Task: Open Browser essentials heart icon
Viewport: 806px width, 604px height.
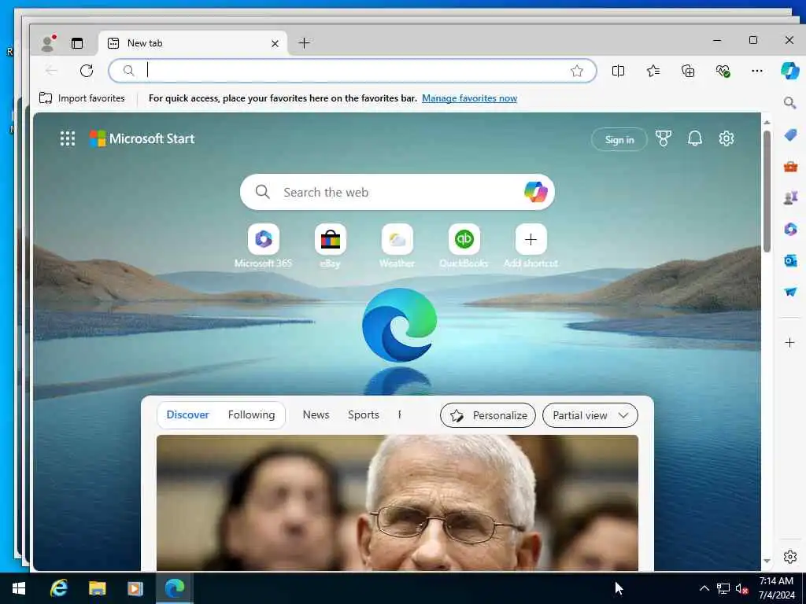Action: [723, 71]
